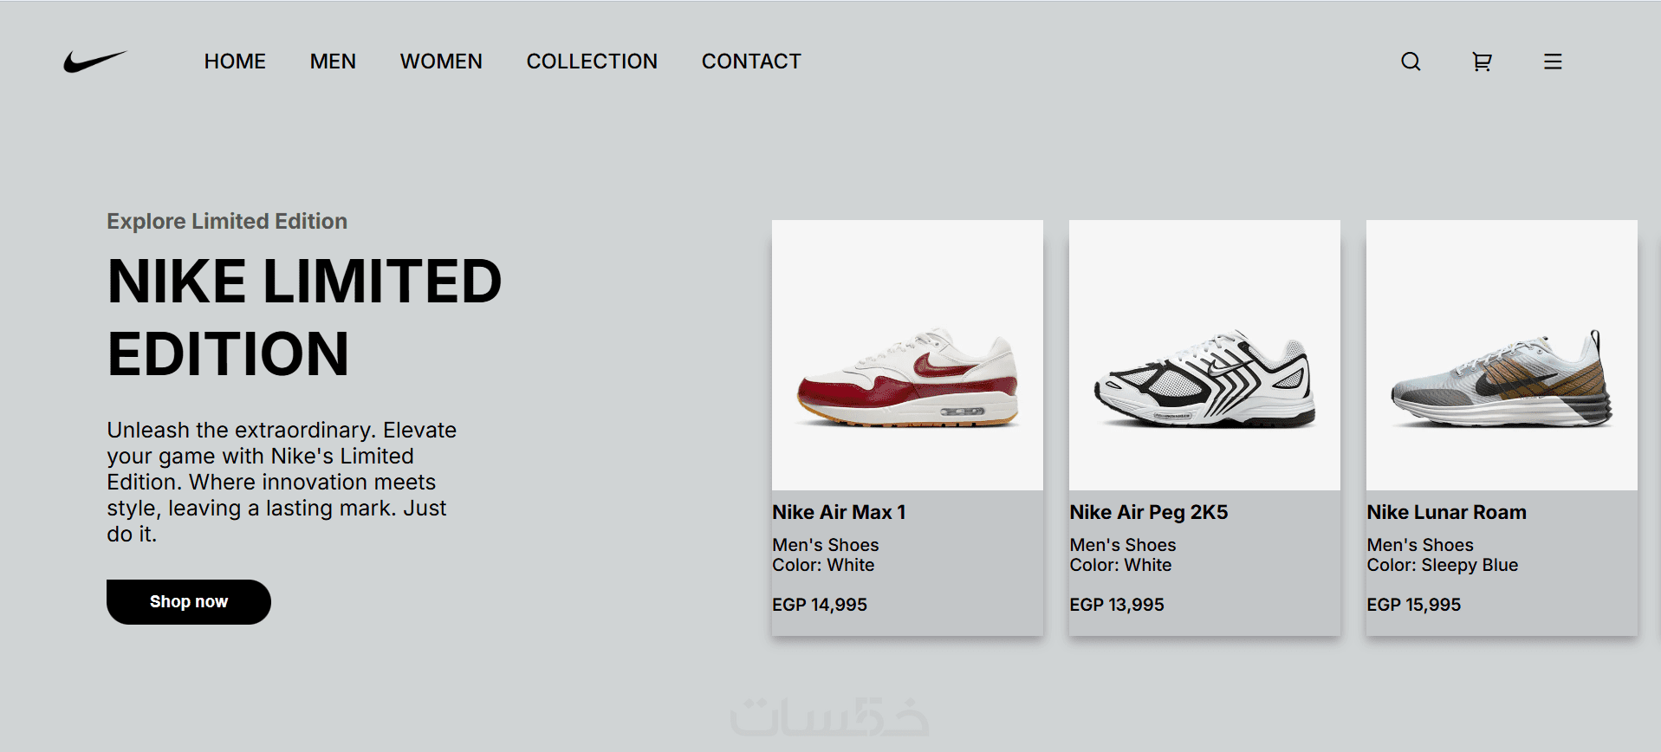Open the Nike Air Peg 2K5 title

[1148, 512]
